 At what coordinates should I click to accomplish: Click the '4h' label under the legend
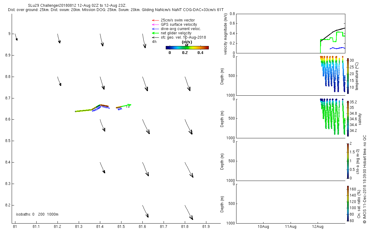[154, 41]
